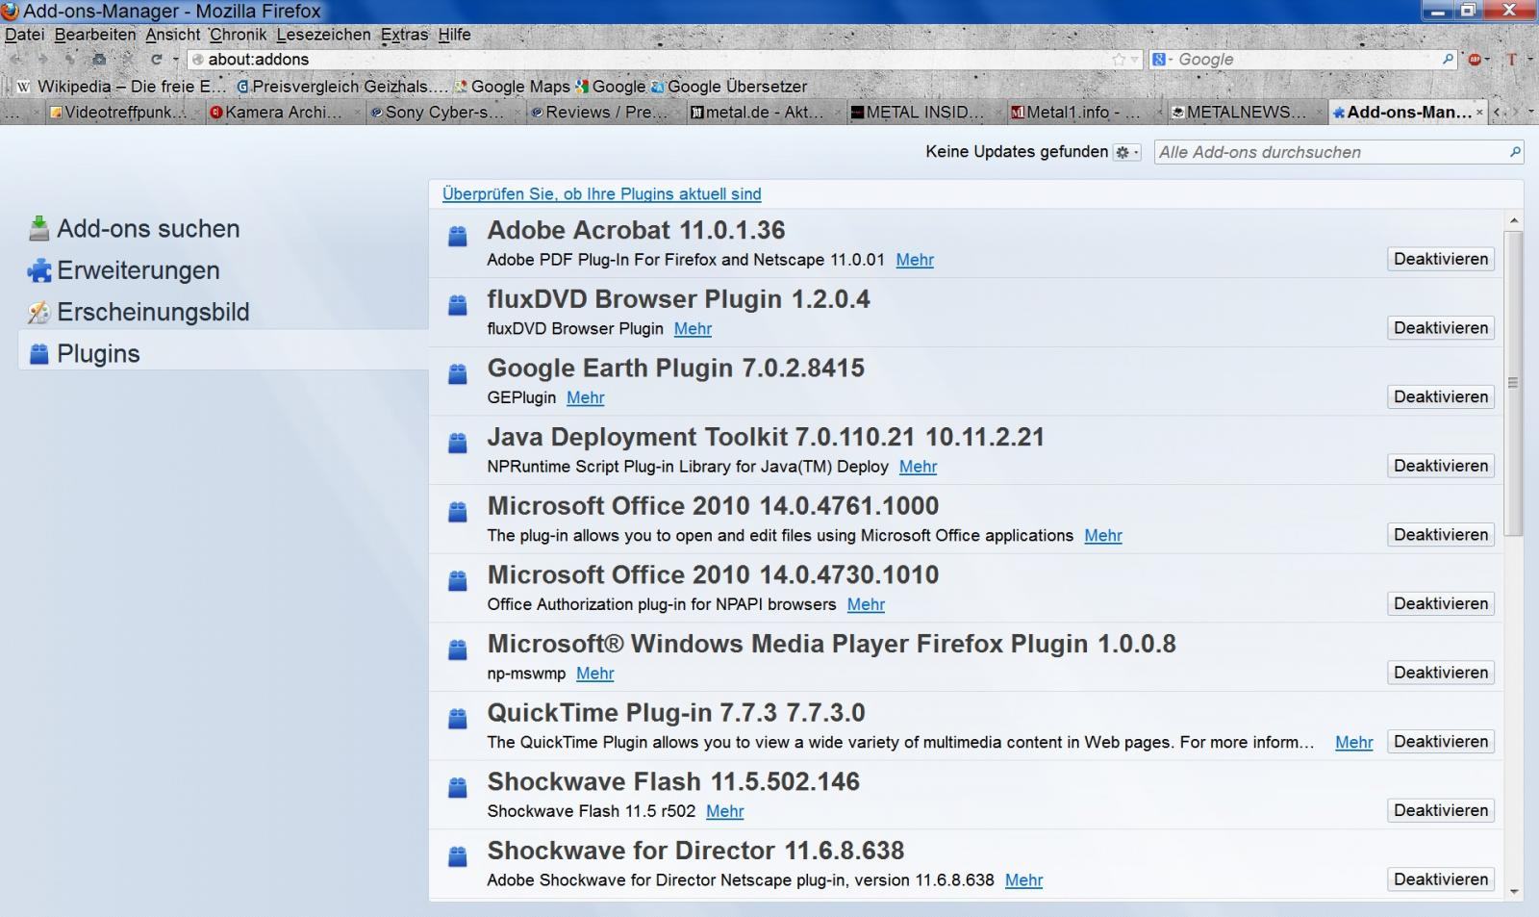
Task: Click the link to check plugins are current
Action: pos(601,194)
